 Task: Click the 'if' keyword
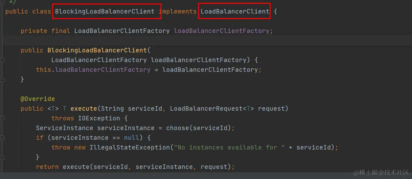tap(40, 138)
